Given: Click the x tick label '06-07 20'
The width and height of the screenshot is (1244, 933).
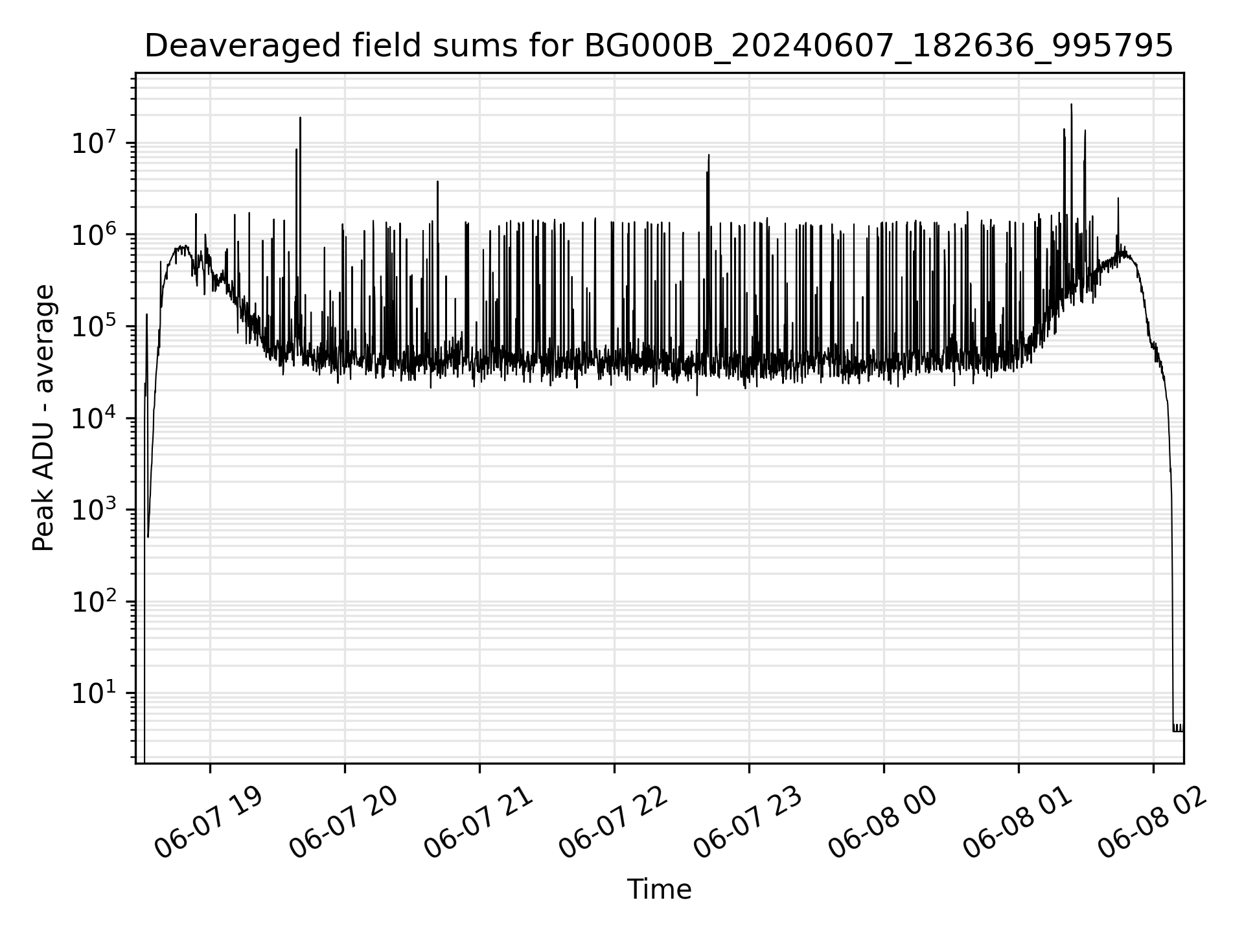Looking at the screenshot, I should click(343, 822).
